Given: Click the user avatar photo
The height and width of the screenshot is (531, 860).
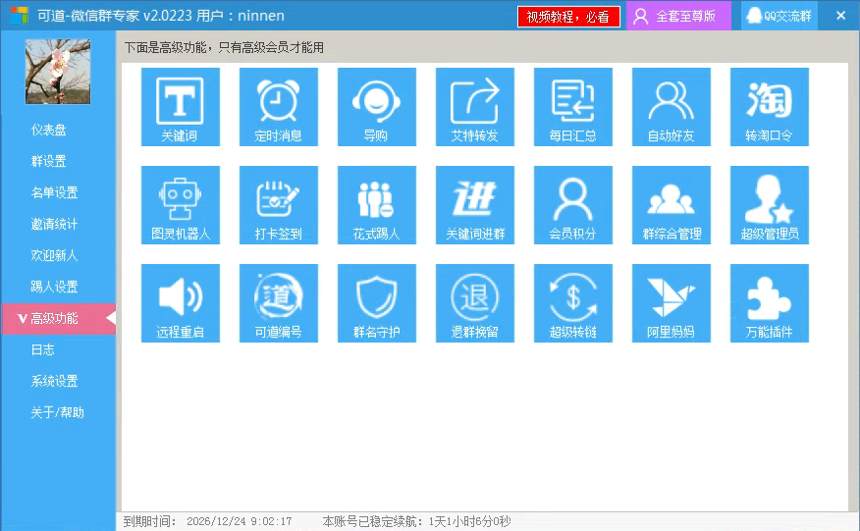Looking at the screenshot, I should point(58,72).
